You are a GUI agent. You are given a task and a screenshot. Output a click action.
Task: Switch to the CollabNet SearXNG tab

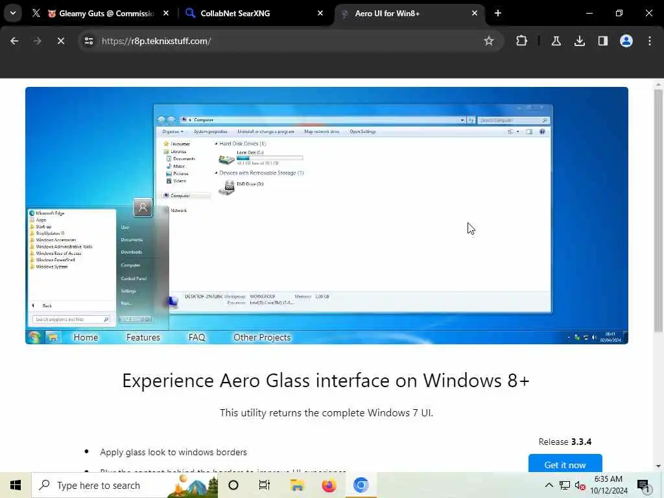click(x=255, y=14)
